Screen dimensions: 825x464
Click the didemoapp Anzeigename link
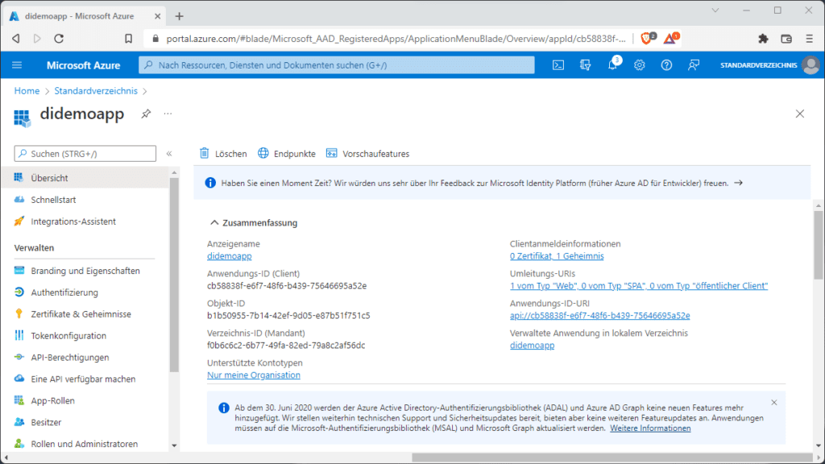[x=230, y=256]
